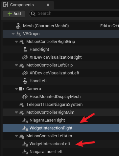This screenshot has width=119, height=156.
Task: Click the icon beside NiagaraLaserRight
Action: 25,120
